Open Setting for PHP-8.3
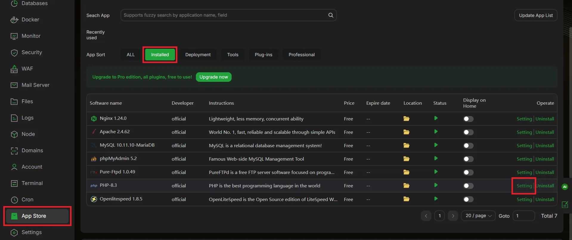 (x=524, y=186)
